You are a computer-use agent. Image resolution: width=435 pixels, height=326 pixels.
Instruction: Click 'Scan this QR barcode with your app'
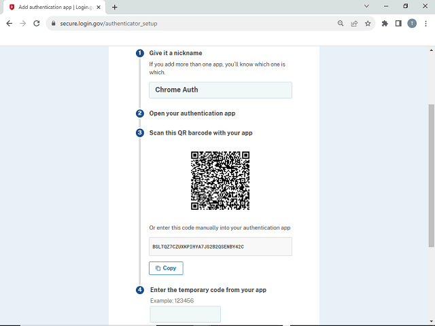201,133
